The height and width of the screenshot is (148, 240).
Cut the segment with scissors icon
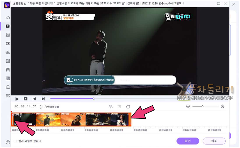pyautogui.click(x=110, y=107)
